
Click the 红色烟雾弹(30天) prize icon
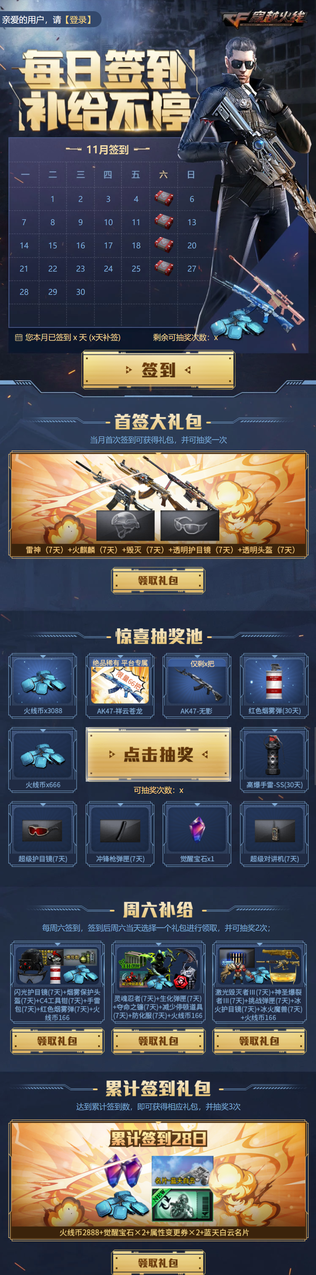click(275, 682)
